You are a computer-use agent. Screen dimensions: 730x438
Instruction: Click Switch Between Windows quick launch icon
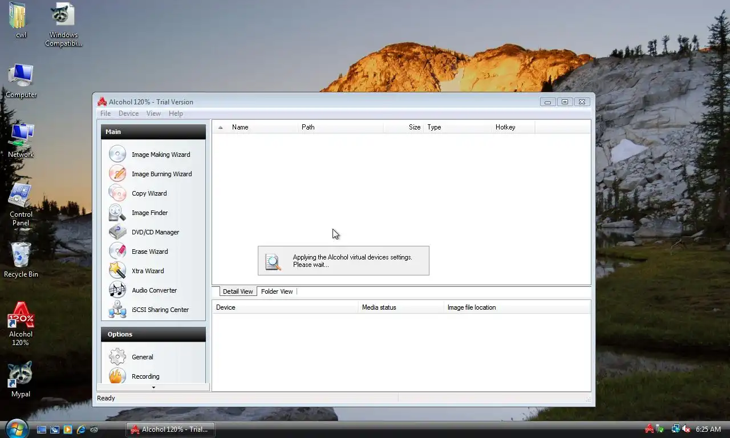pos(55,429)
